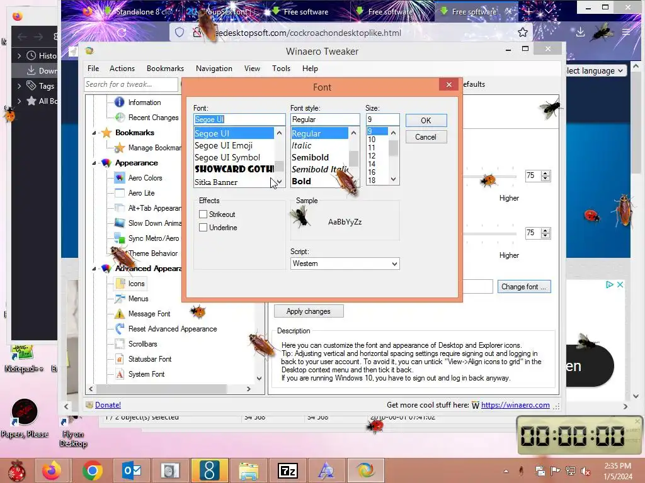
Task: Open the Tools menu
Action: (x=282, y=69)
